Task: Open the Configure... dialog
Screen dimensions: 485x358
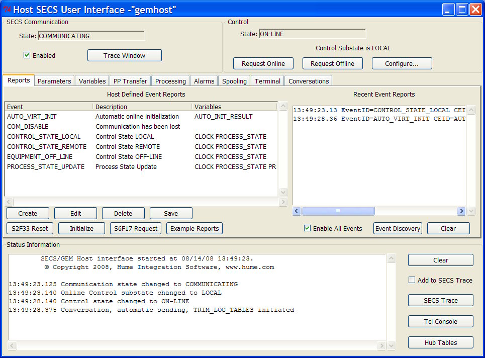Action: tap(402, 63)
